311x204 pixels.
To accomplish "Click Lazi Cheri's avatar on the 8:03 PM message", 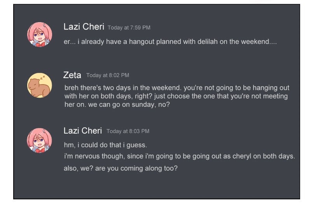I will pyautogui.click(x=40, y=140).
